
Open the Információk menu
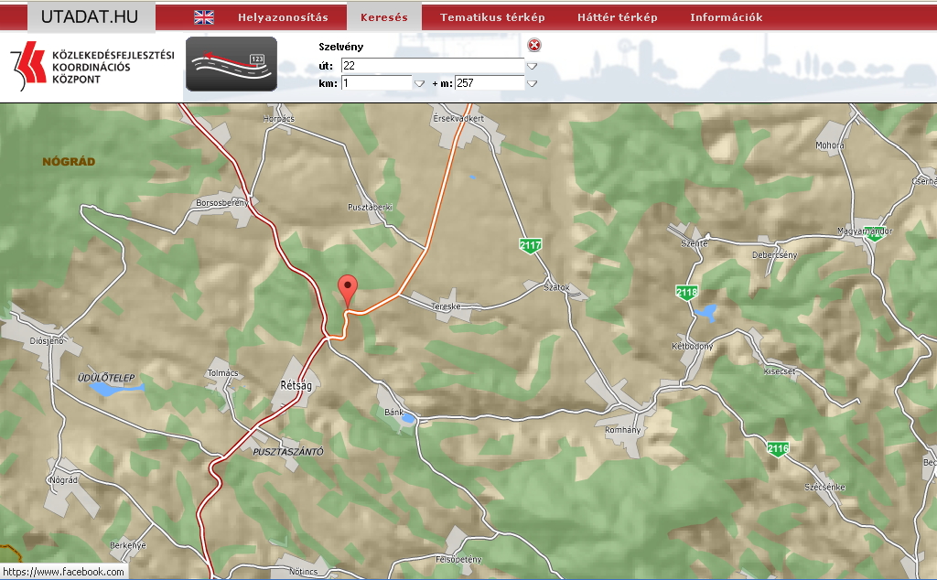click(x=726, y=17)
